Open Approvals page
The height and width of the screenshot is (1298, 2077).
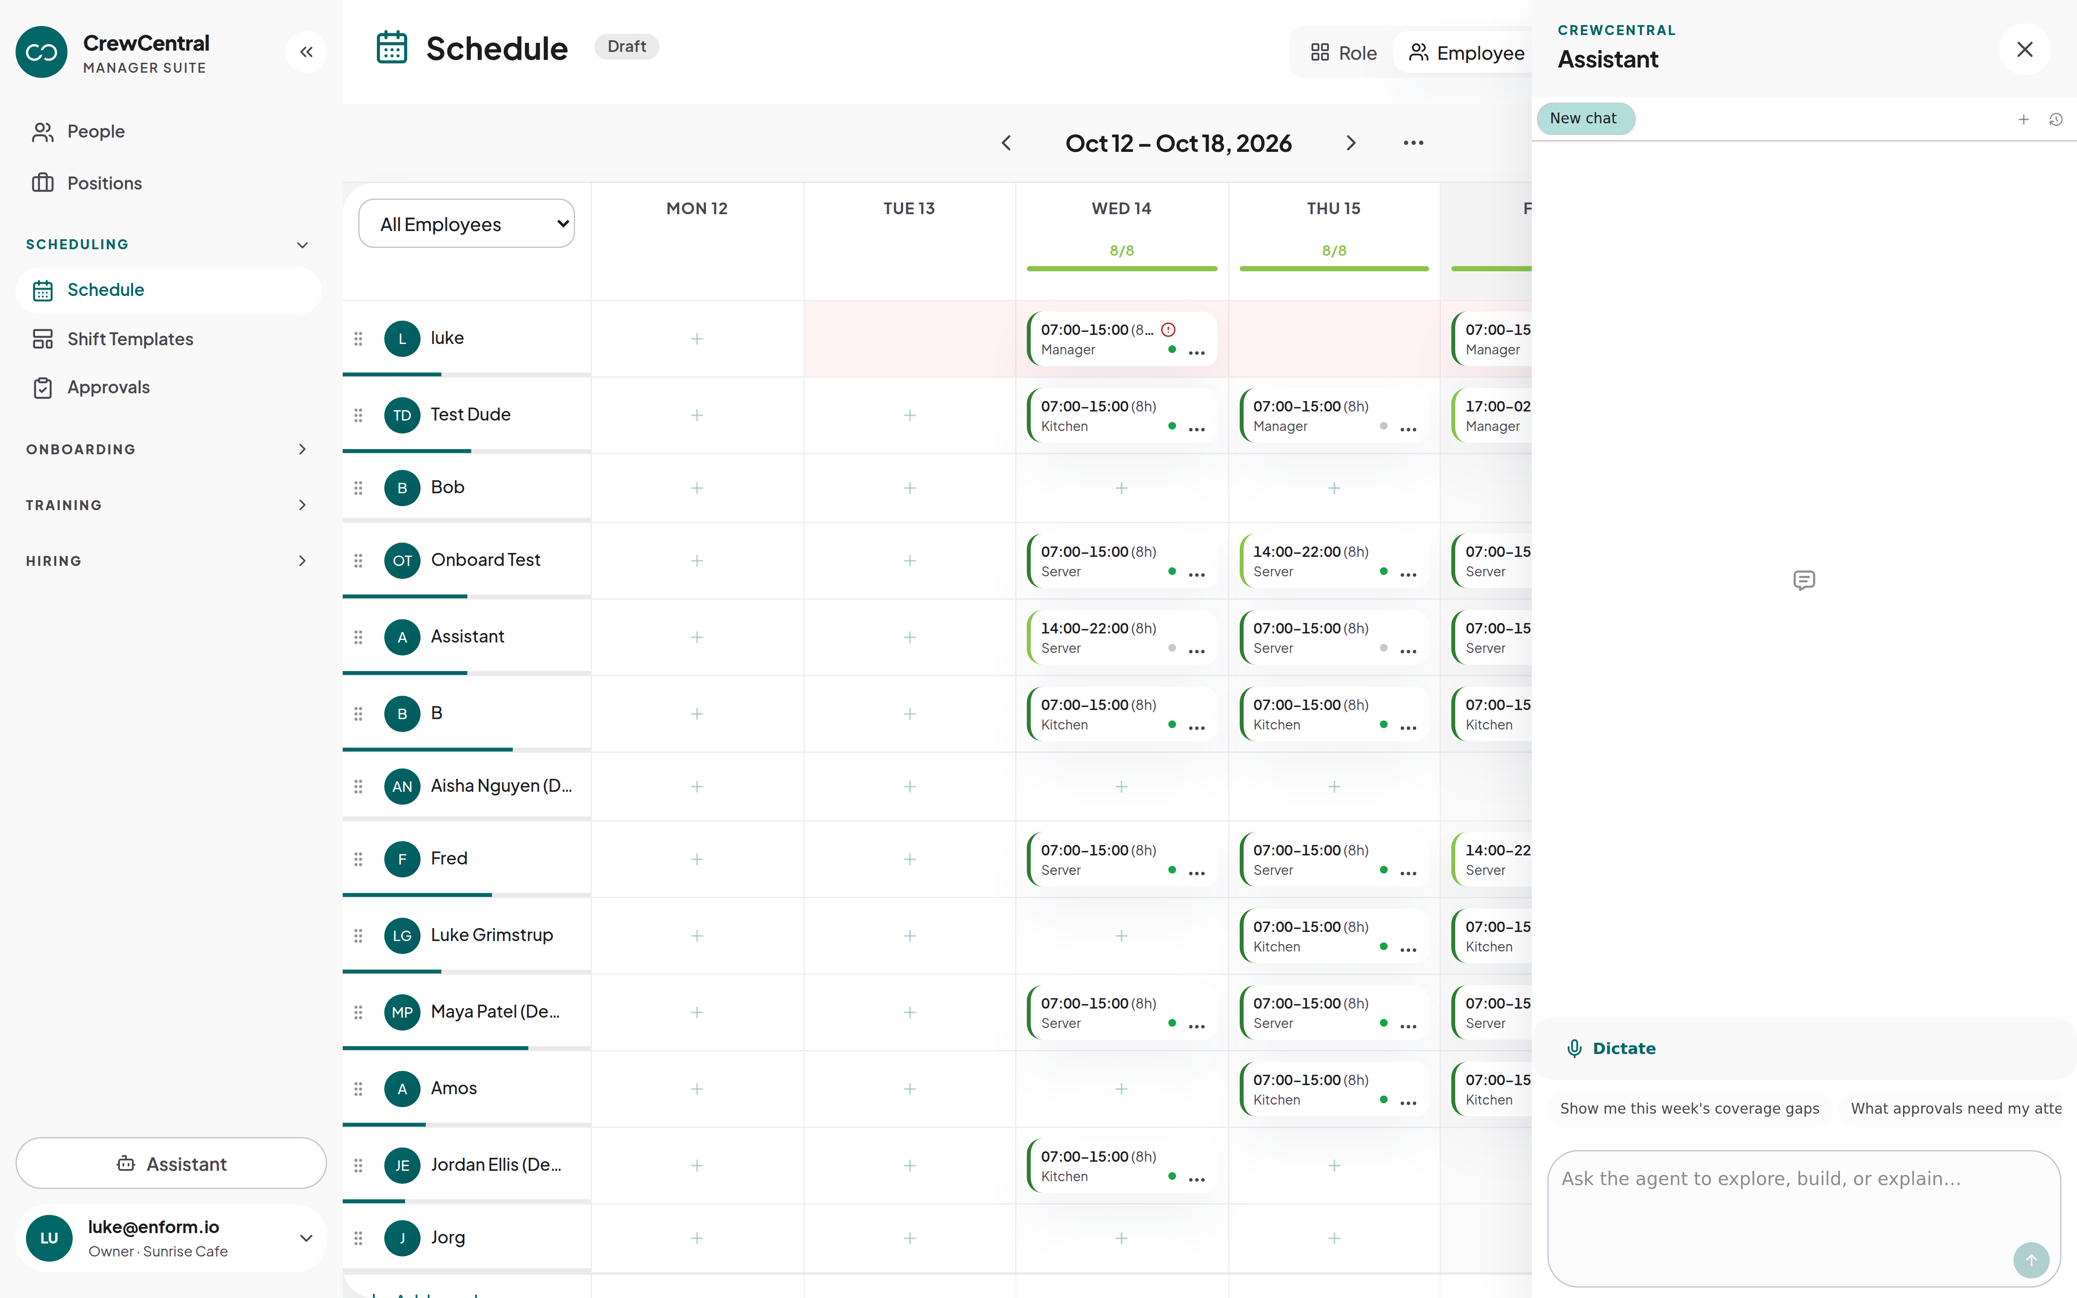168,387
